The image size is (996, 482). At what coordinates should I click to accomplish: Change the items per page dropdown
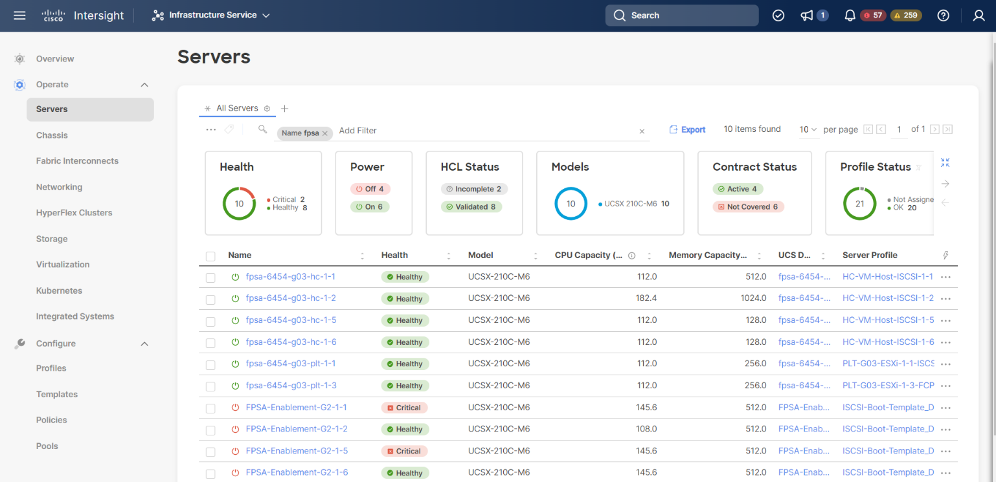(808, 129)
